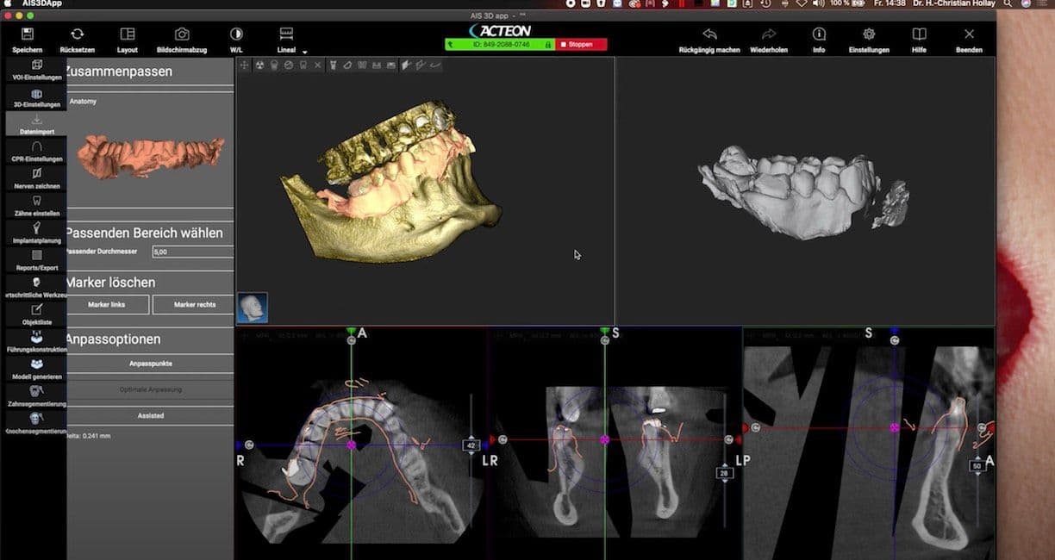Click the magenta center point in sagittal view
This screenshot has width=1055, height=560.
tap(895, 427)
